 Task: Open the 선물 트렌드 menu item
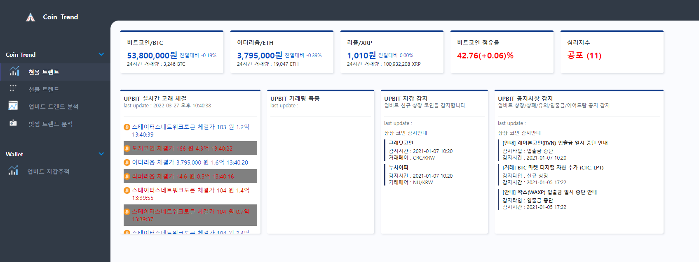[x=55, y=89]
